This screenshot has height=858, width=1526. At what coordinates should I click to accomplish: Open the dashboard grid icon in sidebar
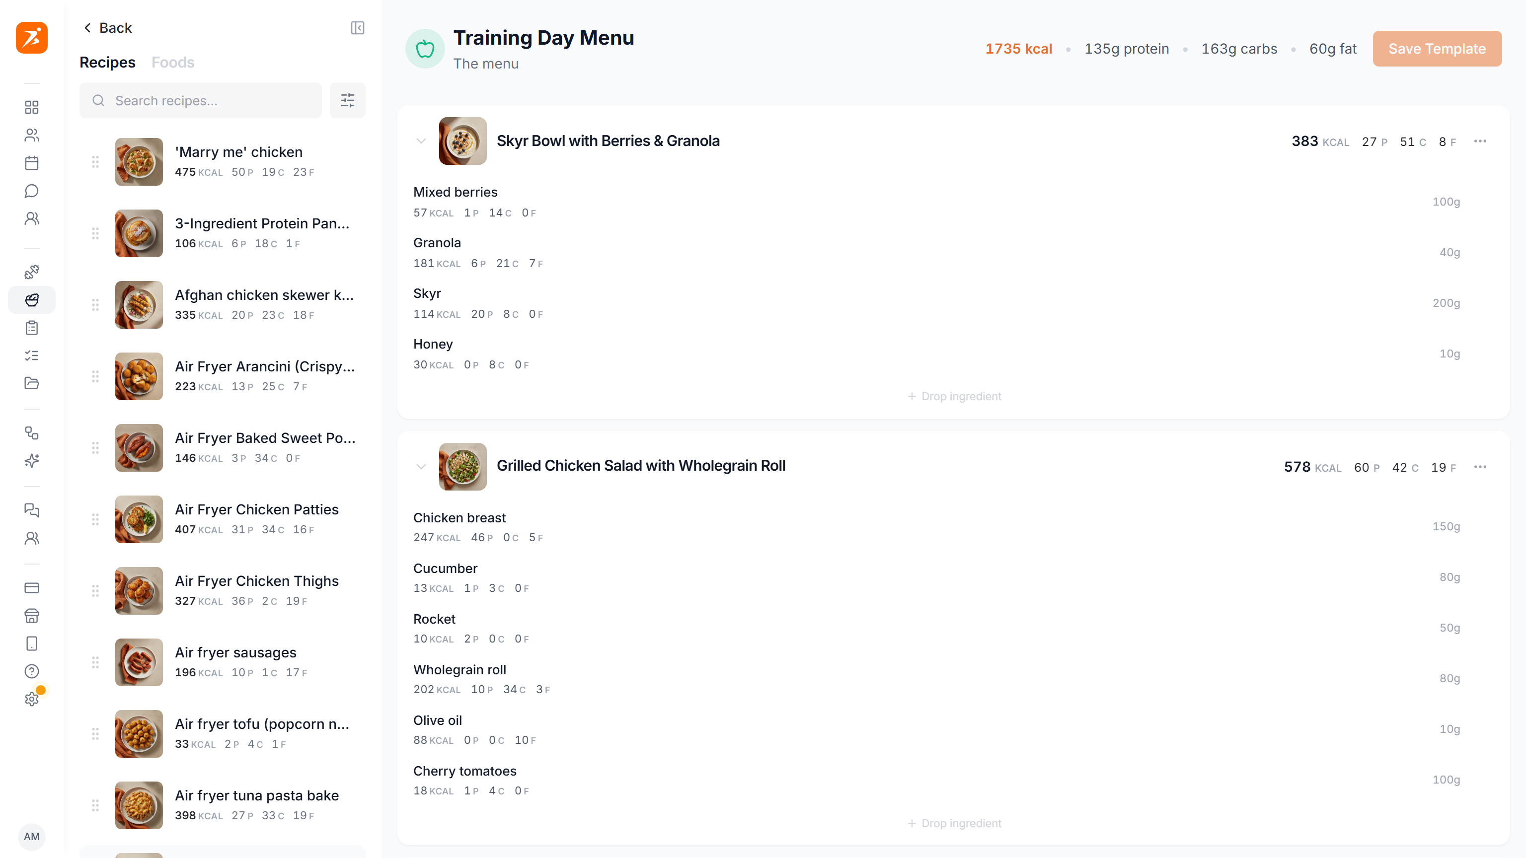tap(31, 107)
